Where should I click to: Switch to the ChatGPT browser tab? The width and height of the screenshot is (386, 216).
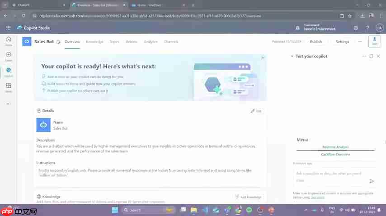[39, 5]
